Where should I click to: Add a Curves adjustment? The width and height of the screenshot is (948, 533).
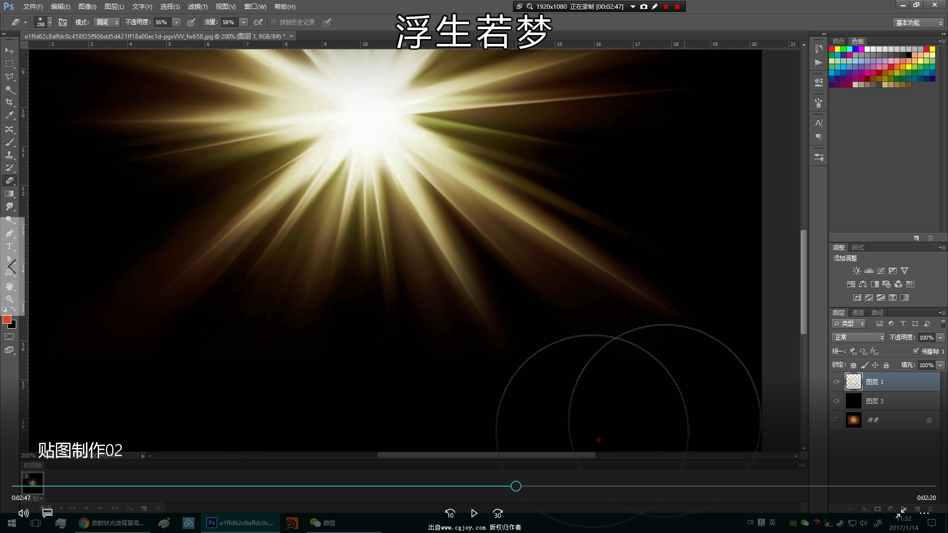point(881,271)
